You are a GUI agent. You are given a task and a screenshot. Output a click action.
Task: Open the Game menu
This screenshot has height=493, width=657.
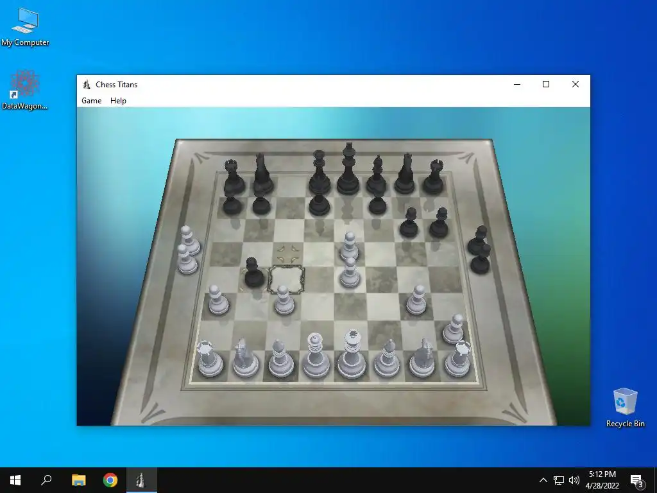tap(91, 101)
